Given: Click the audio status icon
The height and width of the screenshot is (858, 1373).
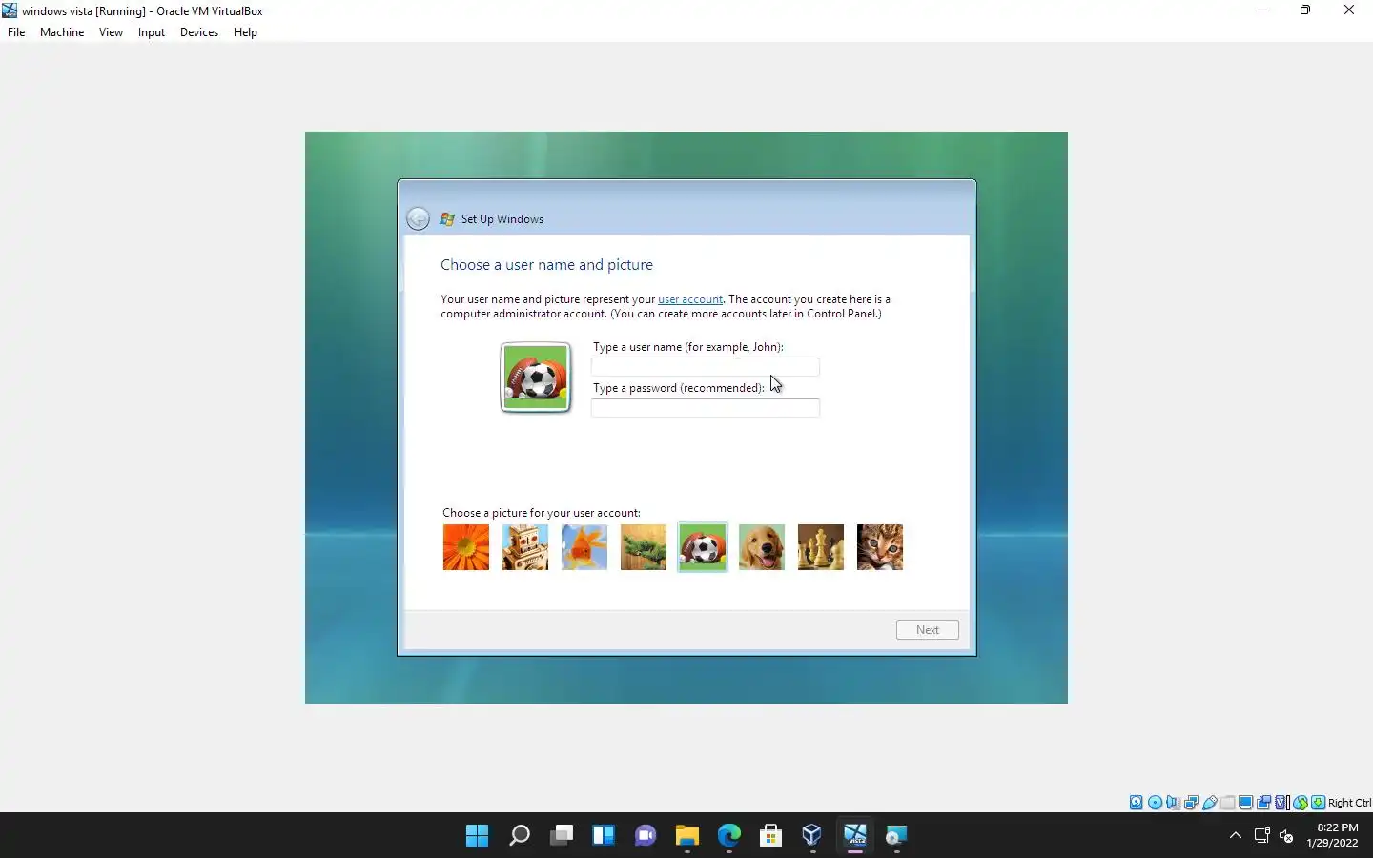Looking at the screenshot, I should [x=1173, y=803].
